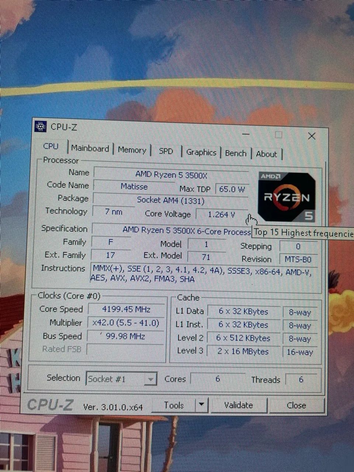
Task: Click the Package value Socket AM4 (1331)
Action: 171,200
